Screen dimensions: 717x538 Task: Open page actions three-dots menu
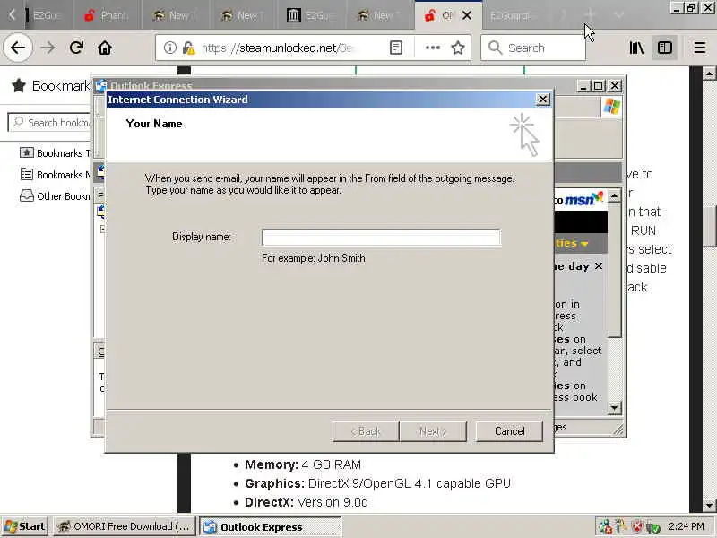(x=433, y=48)
